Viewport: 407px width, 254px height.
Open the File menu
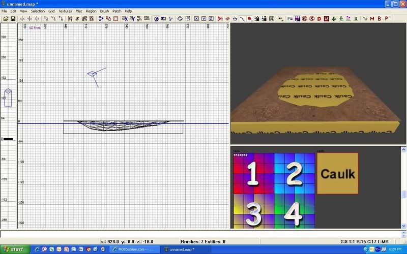(x=4, y=11)
